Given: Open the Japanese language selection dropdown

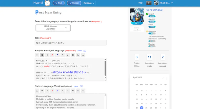Looking at the screenshot, I should point(53,28).
